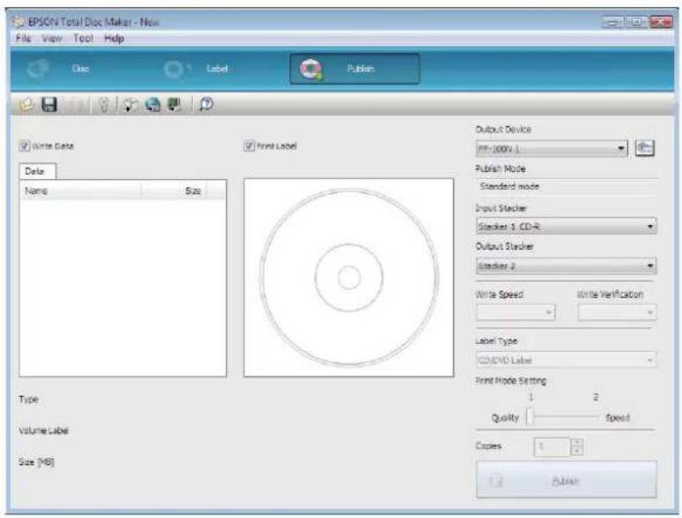Open the Tool menu
Image resolution: width=682 pixels, height=518 pixels.
(83, 38)
